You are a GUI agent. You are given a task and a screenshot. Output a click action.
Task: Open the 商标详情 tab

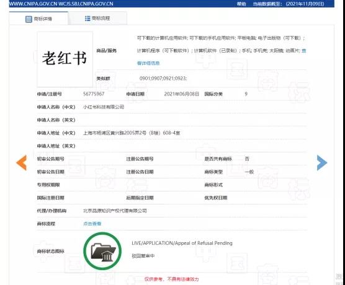[38, 19]
